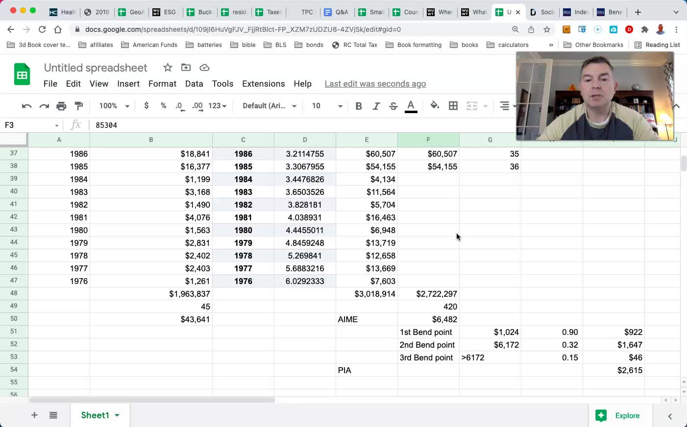Open the Help menu
Image resolution: width=687 pixels, height=427 pixels.
point(302,84)
